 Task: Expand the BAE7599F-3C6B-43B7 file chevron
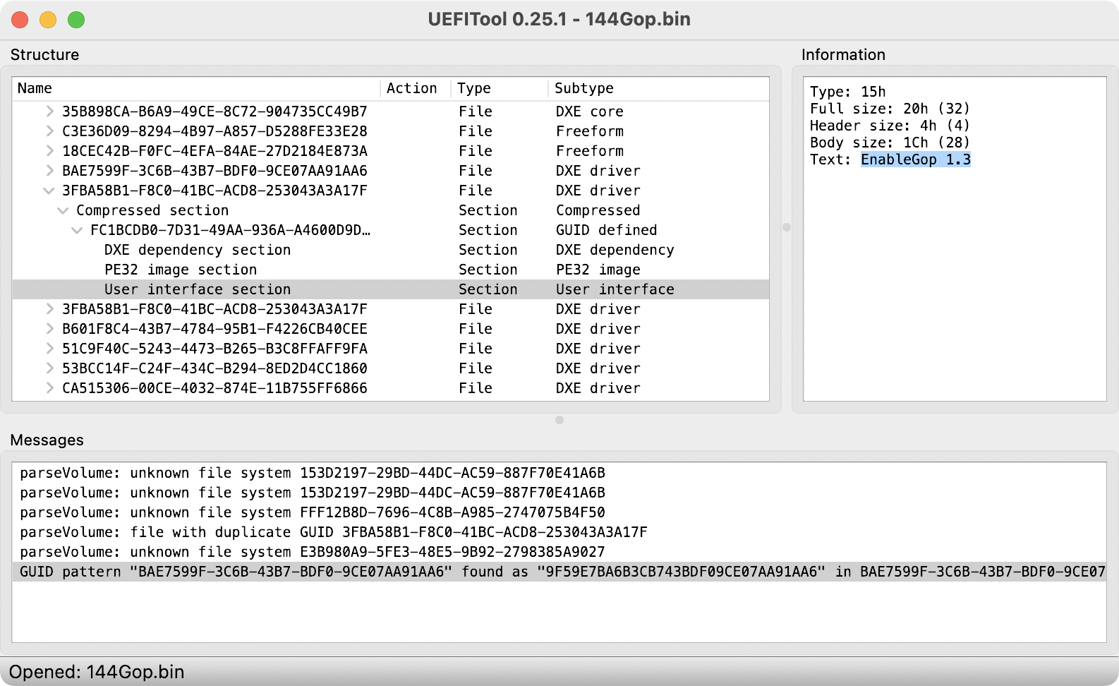point(49,170)
